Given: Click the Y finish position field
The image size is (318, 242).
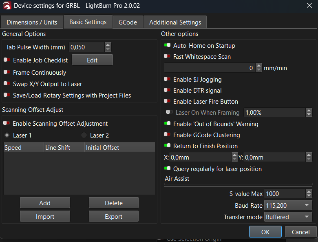Looking at the screenshot, I should (274, 157).
